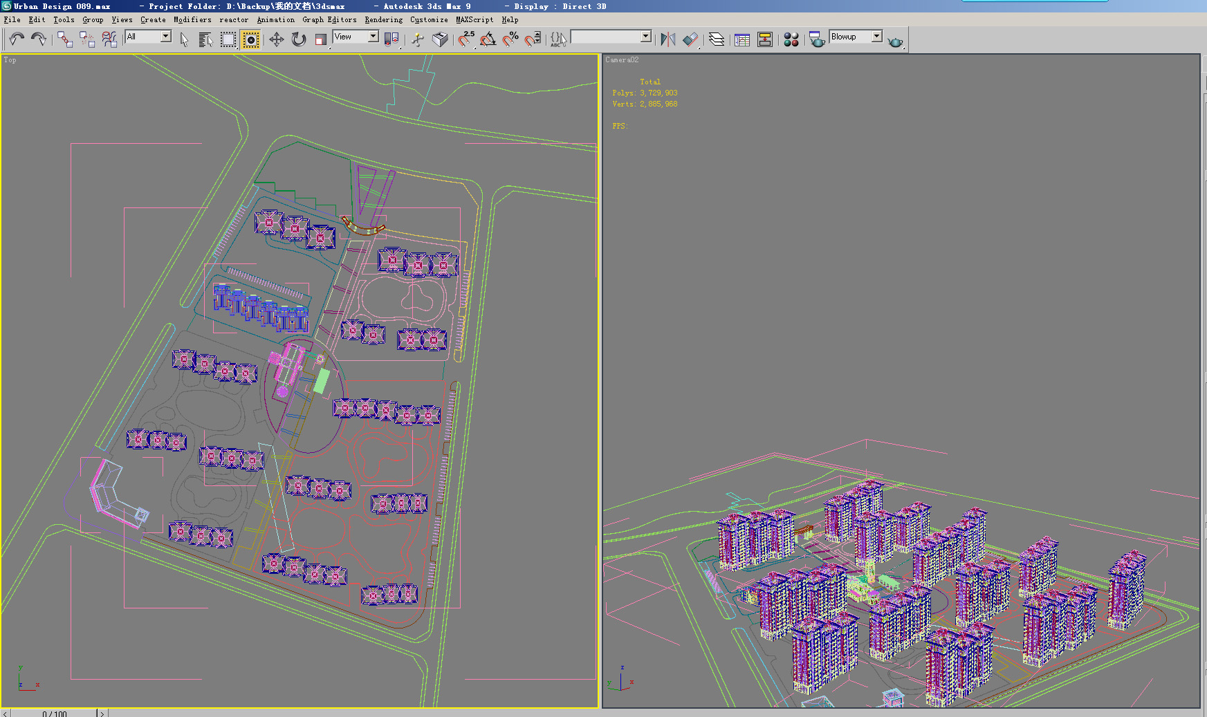Image resolution: width=1207 pixels, height=717 pixels.
Task: Open the Views menu
Action: click(122, 19)
